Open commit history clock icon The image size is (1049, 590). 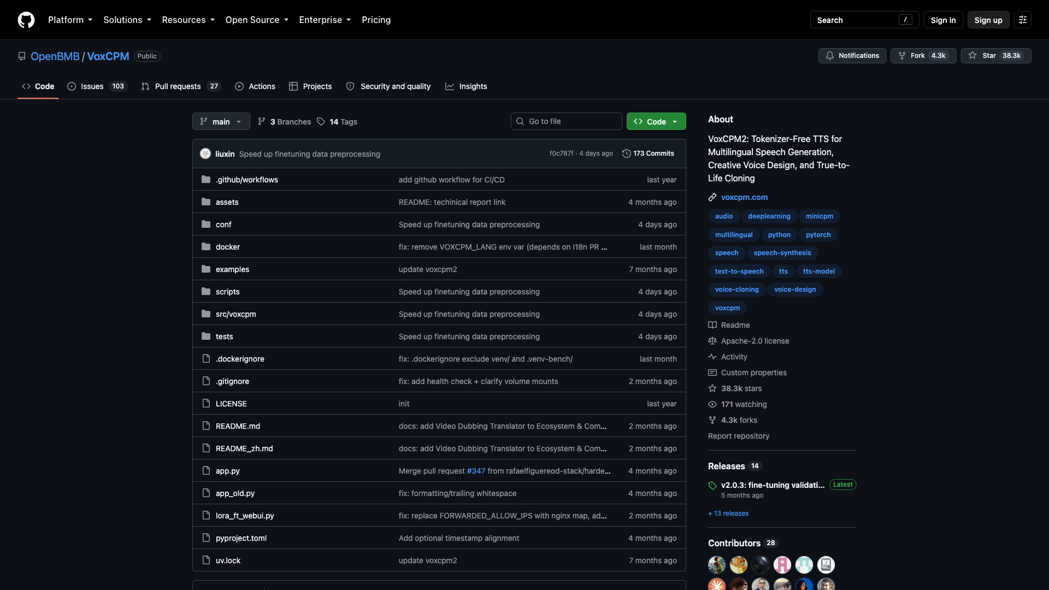pyautogui.click(x=627, y=154)
